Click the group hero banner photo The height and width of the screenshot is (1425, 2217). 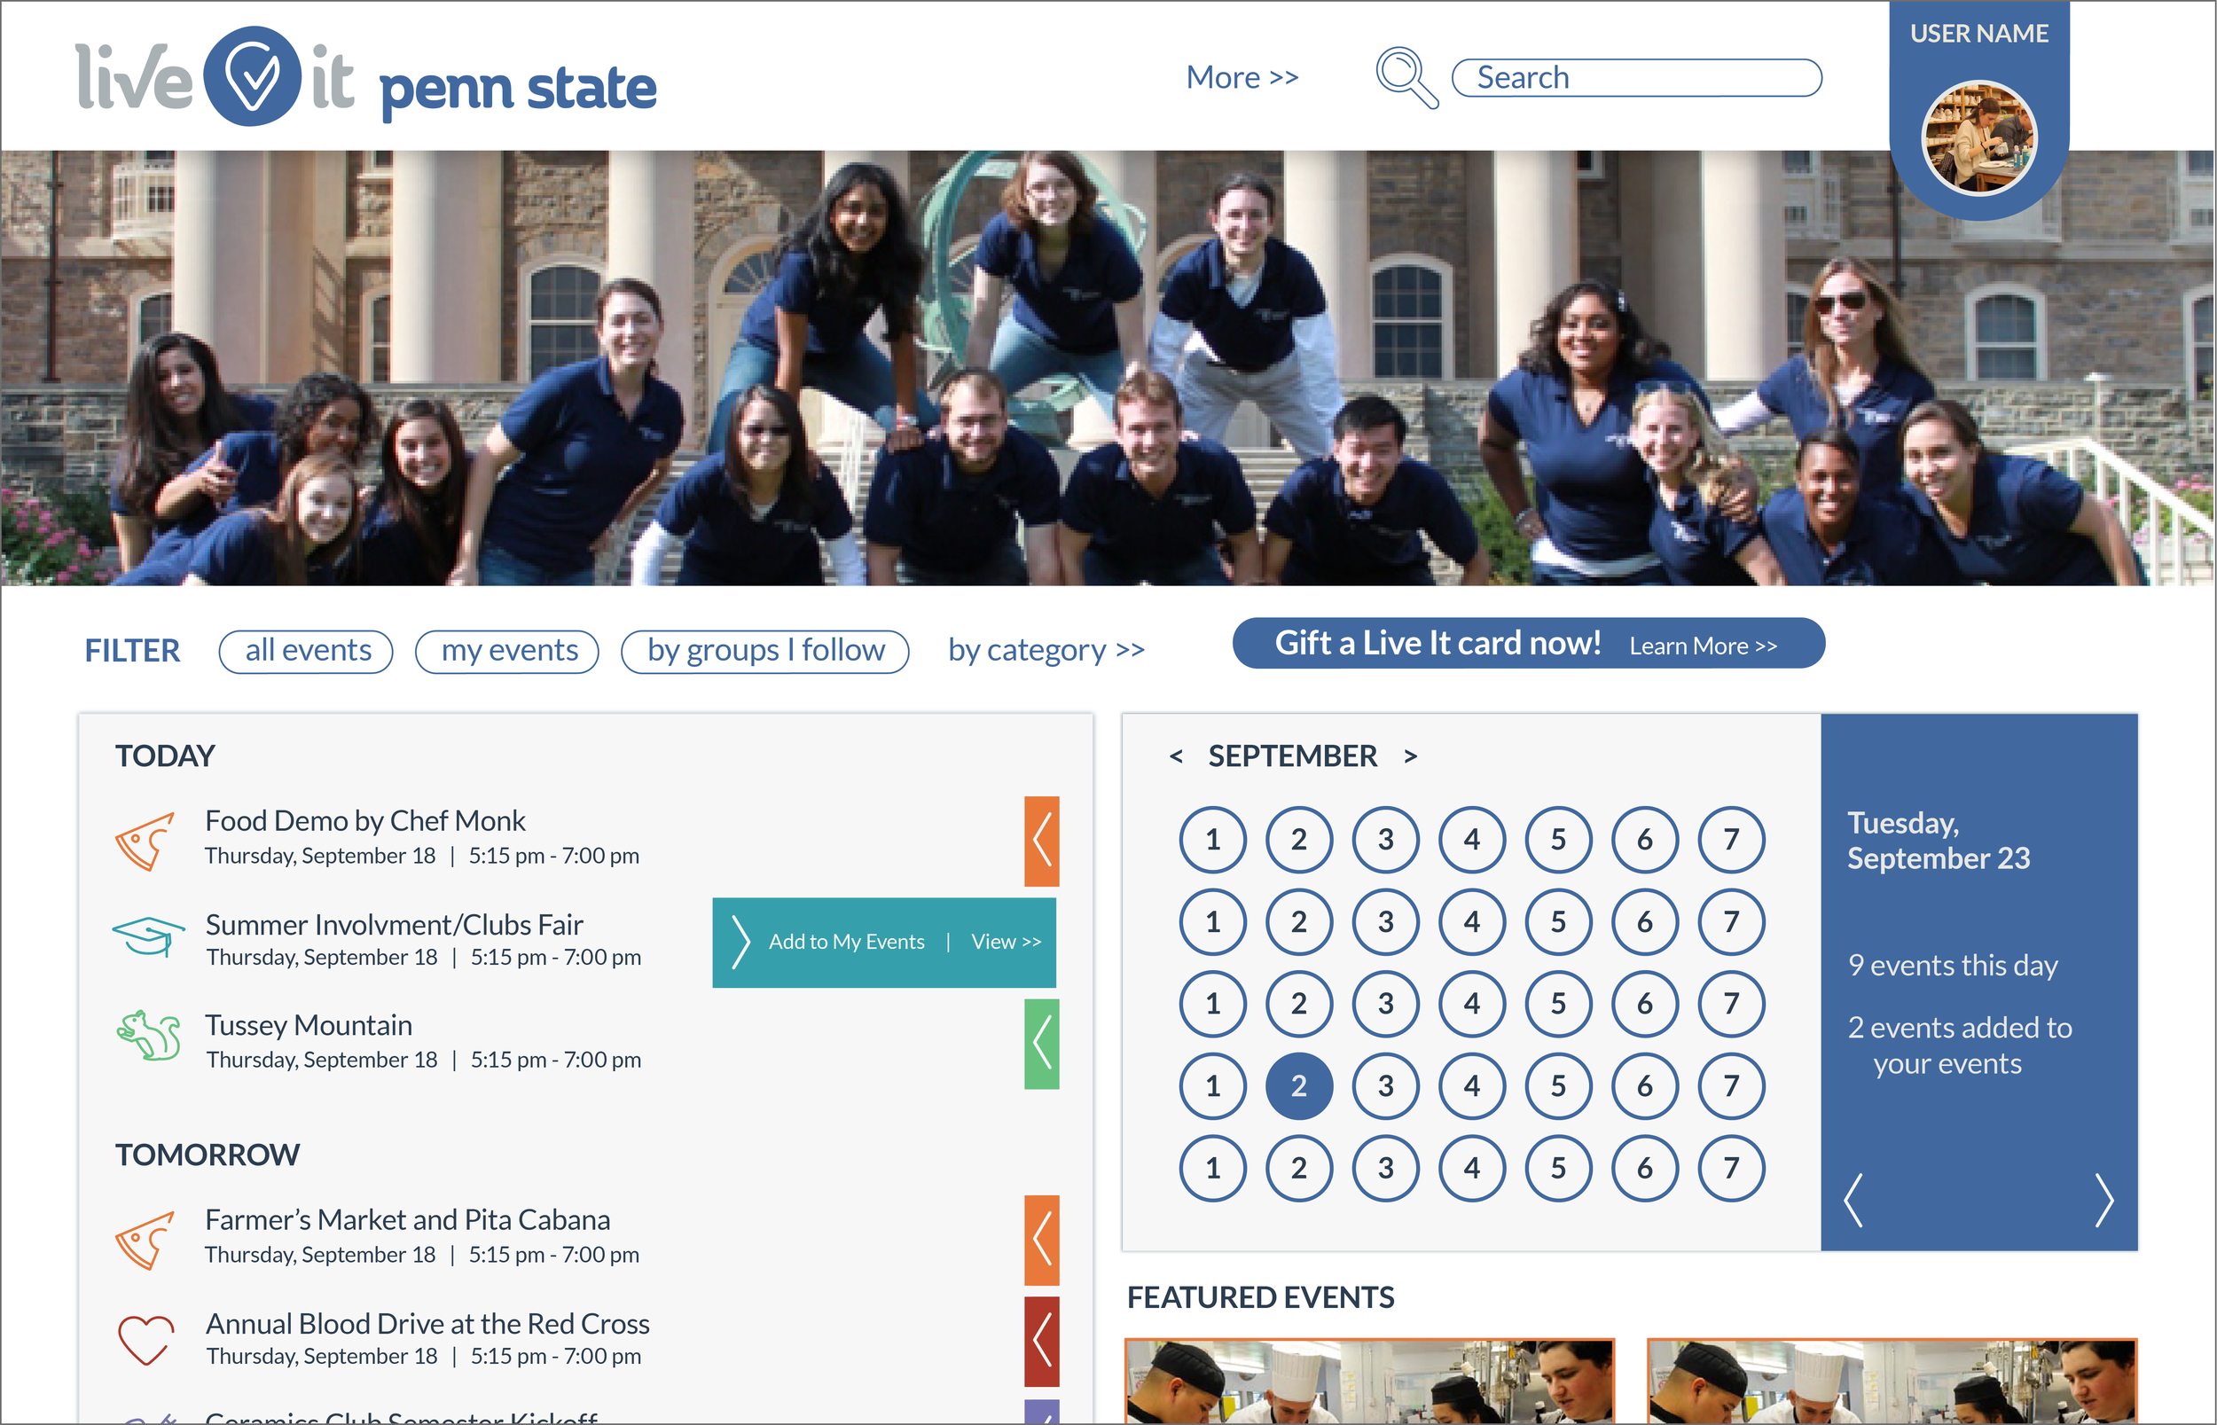(1108, 368)
